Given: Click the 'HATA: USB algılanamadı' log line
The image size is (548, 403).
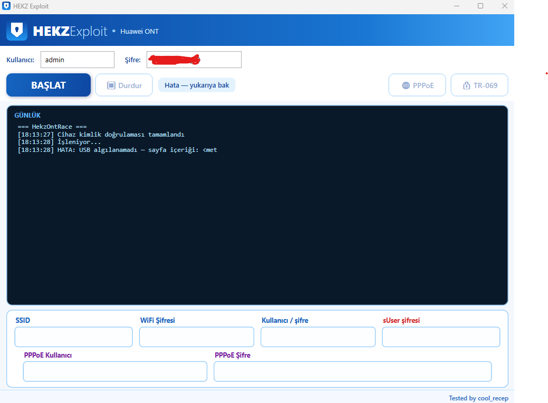Looking at the screenshot, I should [118, 150].
